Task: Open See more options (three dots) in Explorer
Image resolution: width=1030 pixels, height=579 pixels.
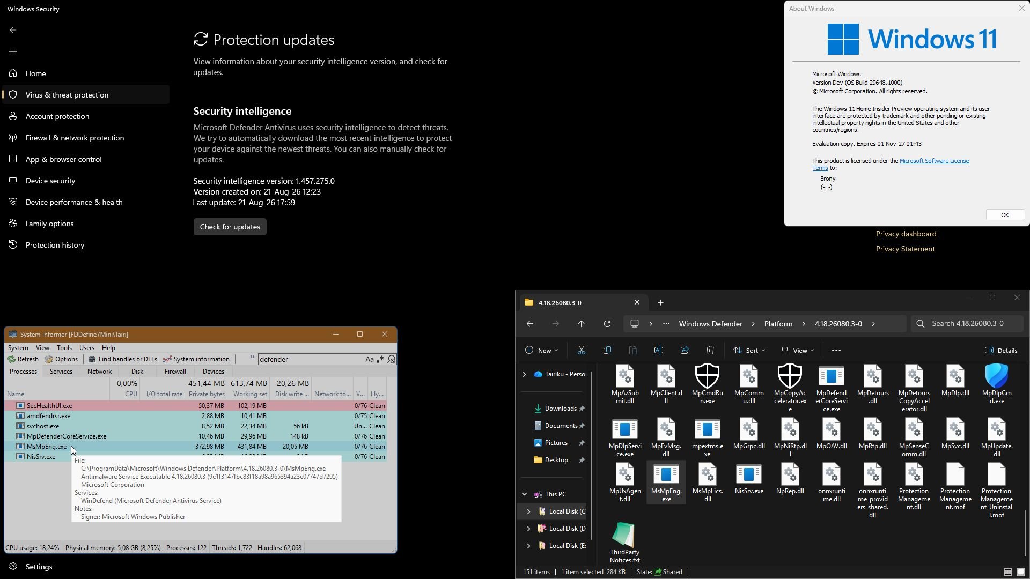Action: click(x=836, y=351)
